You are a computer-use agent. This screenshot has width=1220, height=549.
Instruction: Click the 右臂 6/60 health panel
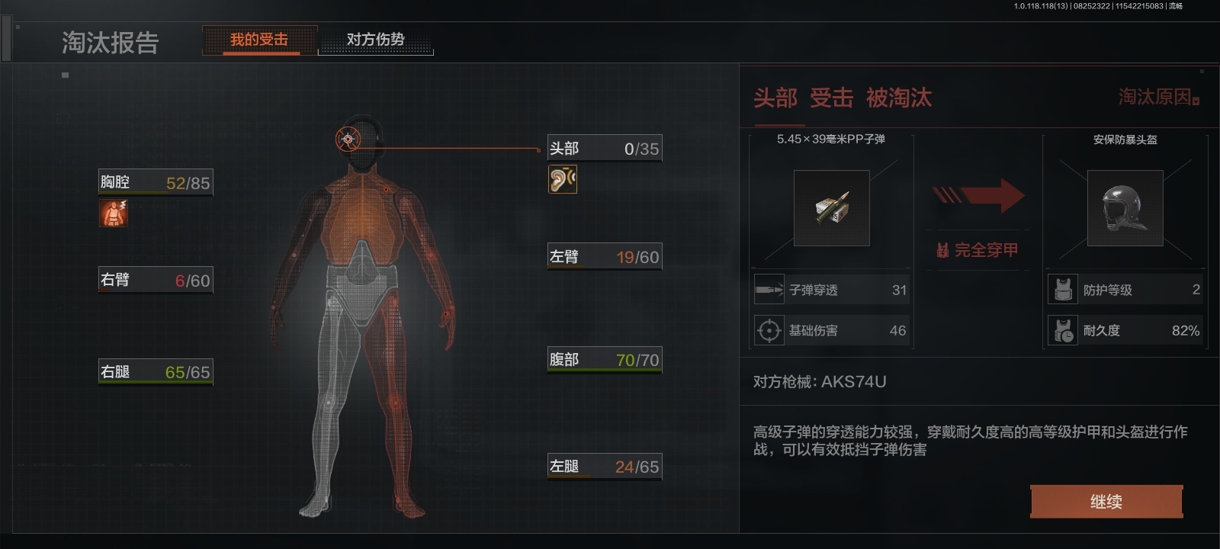tap(156, 280)
